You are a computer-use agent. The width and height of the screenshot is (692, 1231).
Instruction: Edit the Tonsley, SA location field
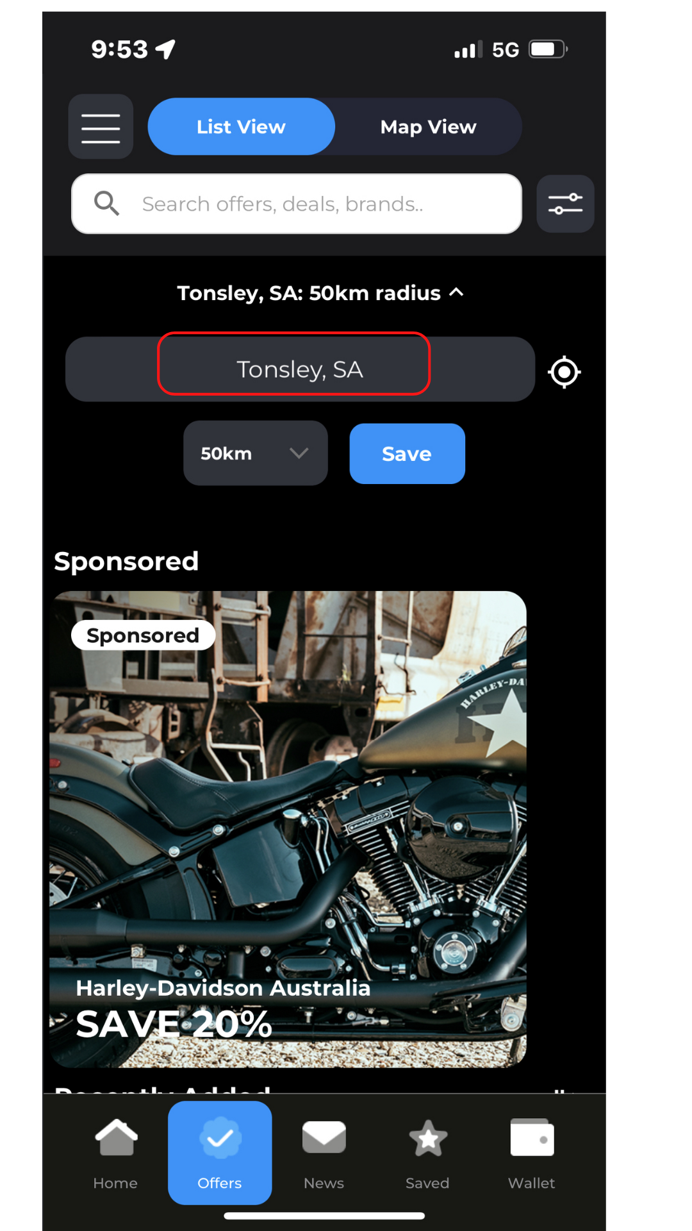[x=300, y=369]
